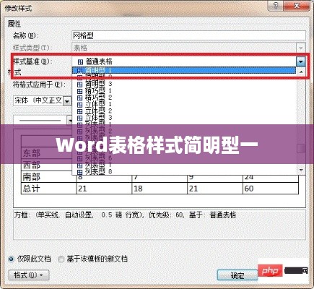Image resolution: width=314 pixels, height=289 pixels.
Task: Open the 样式基准 dropdown arrow
Action: 301,61
